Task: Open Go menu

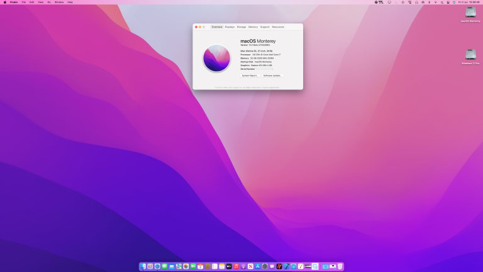Action: [49, 2]
